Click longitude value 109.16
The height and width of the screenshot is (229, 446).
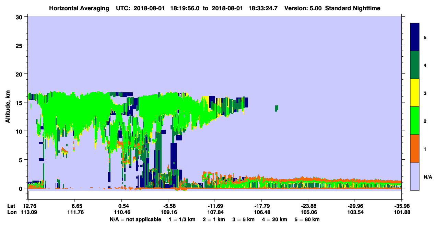169,212
